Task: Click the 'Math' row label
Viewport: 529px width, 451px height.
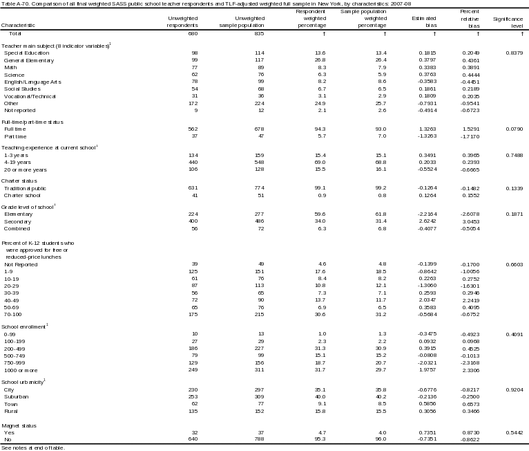Action: tap(10, 68)
